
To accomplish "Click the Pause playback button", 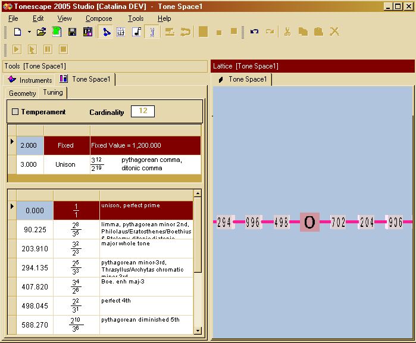I will point(48,49).
